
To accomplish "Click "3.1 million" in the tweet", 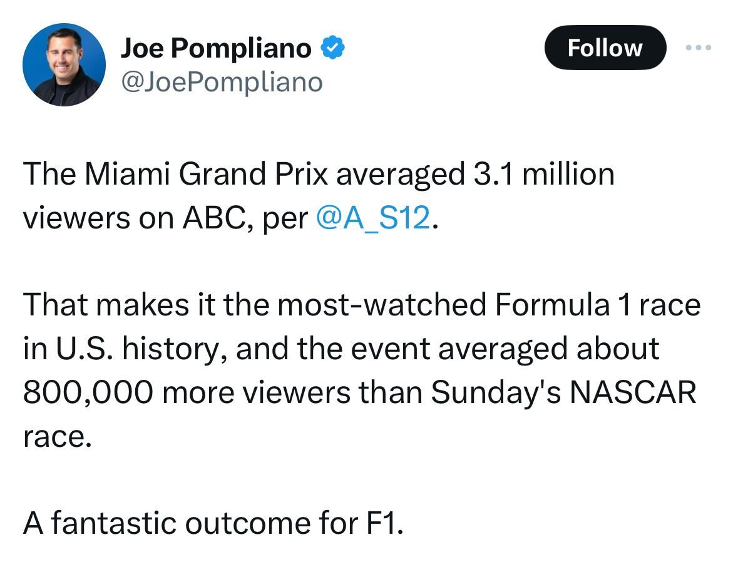I will pyautogui.click(x=541, y=175).
